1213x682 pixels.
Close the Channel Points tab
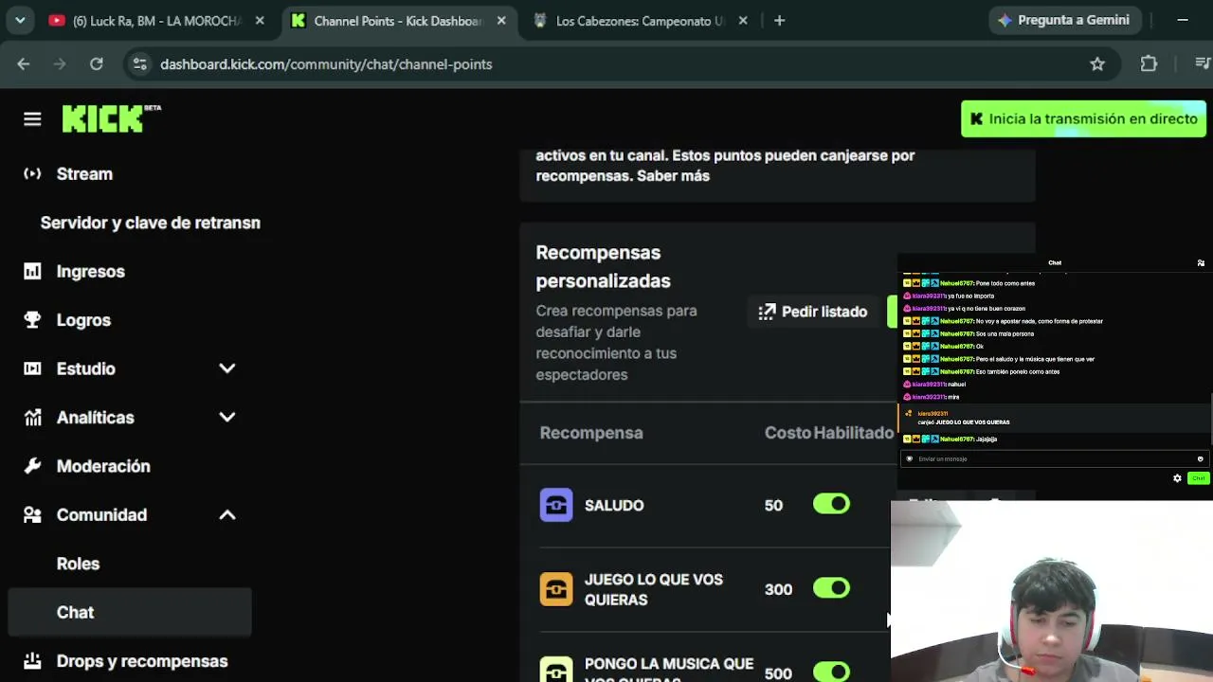(501, 21)
